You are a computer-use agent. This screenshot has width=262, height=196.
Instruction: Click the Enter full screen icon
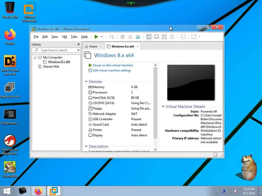pos(164,37)
